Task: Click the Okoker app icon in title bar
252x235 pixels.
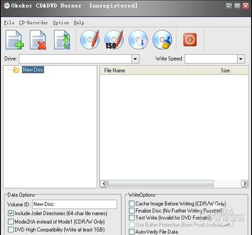Action: click(x=7, y=6)
